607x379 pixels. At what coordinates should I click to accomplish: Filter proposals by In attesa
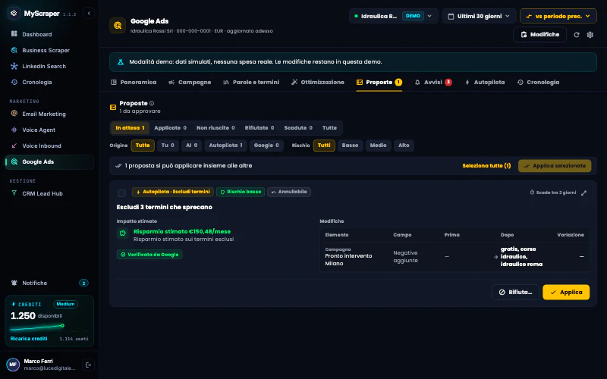(x=130, y=127)
